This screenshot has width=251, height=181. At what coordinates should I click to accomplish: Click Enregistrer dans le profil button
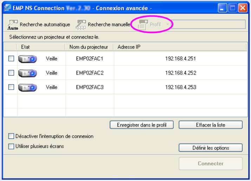142,125
